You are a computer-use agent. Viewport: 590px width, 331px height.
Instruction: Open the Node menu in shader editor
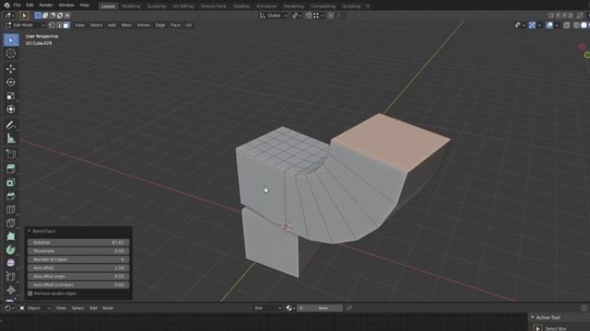(108, 308)
